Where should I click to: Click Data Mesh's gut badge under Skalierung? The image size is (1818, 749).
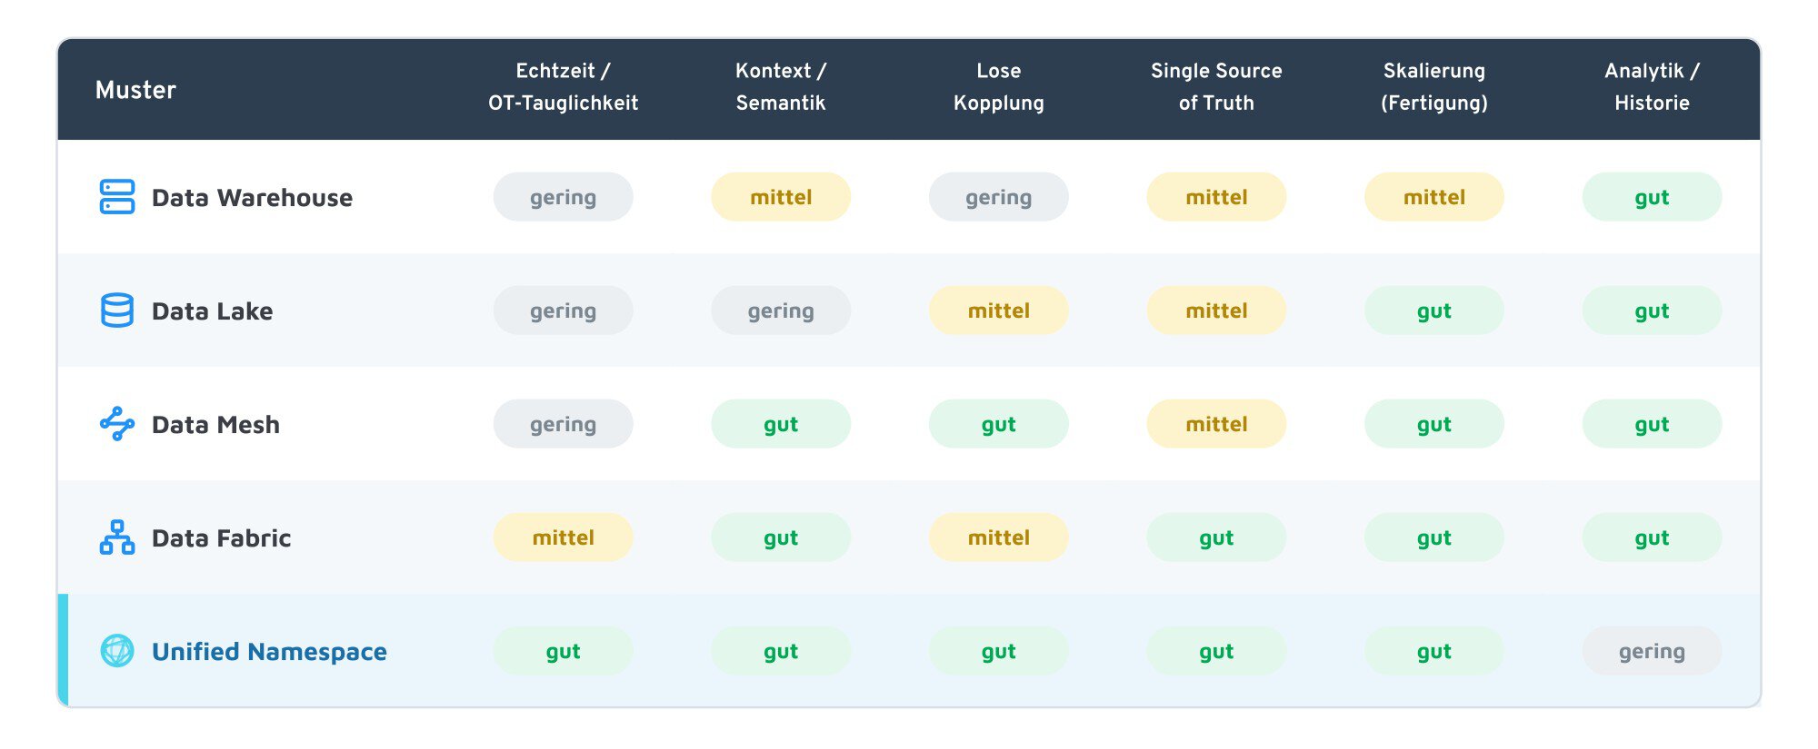click(1434, 424)
